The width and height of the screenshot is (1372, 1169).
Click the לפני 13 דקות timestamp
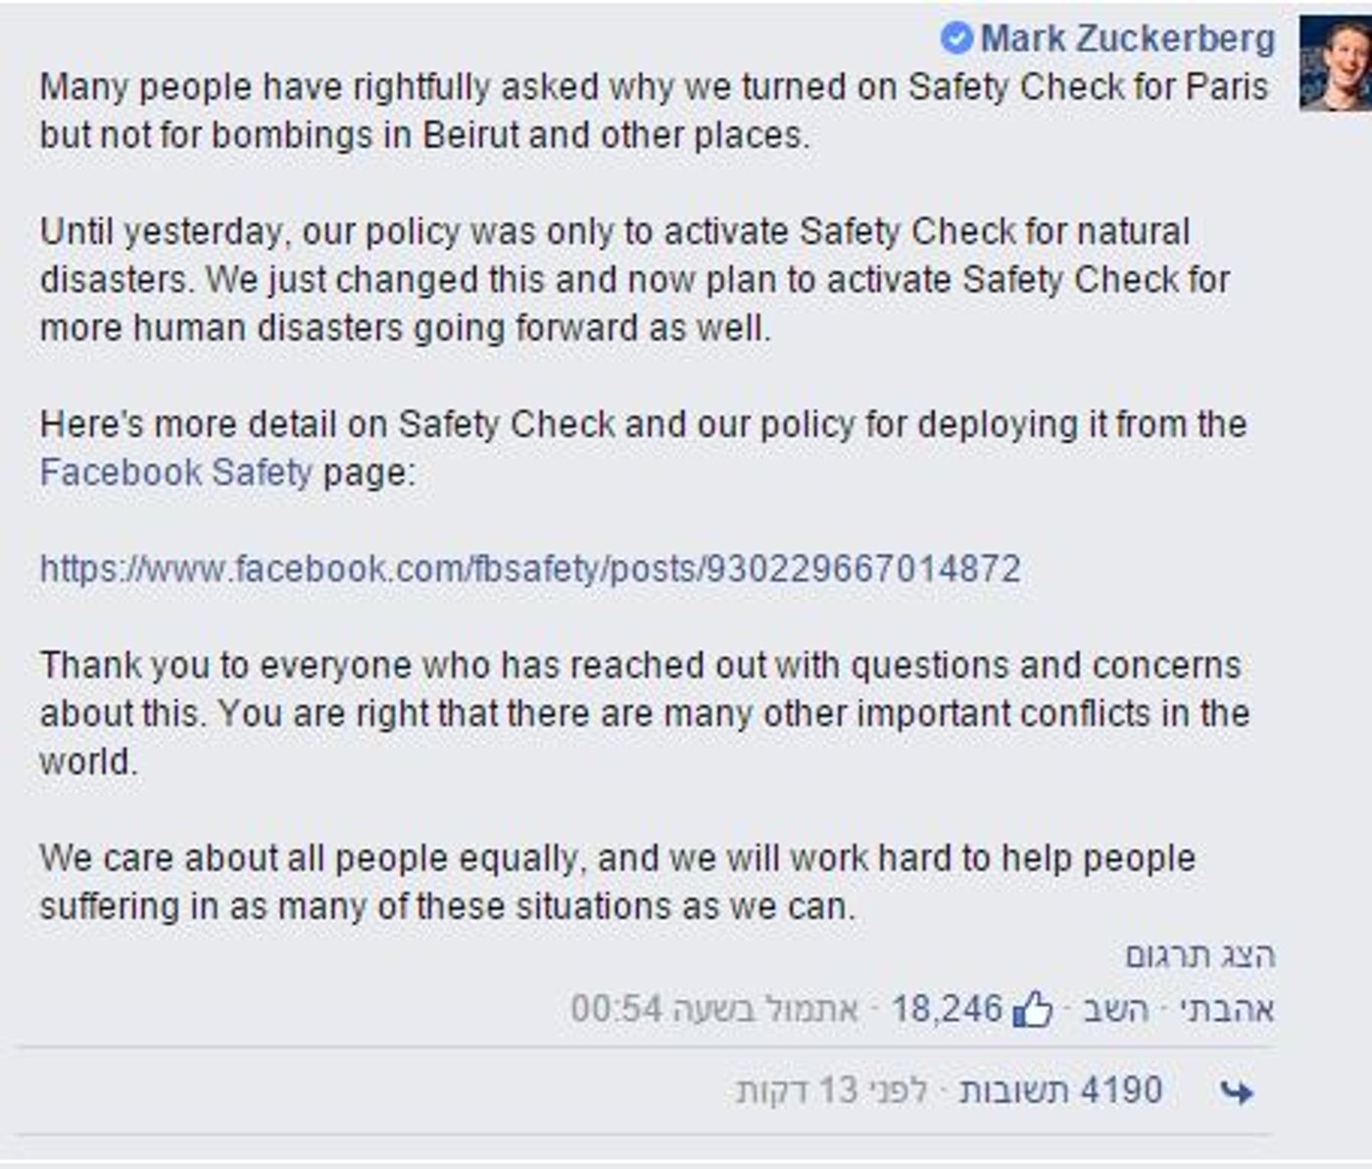click(833, 1091)
